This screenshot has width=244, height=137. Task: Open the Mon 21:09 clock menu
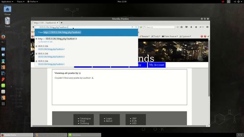point(122,2)
